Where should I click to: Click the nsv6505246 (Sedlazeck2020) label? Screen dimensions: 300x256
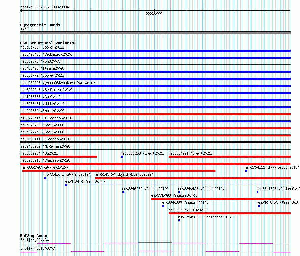click(47, 90)
